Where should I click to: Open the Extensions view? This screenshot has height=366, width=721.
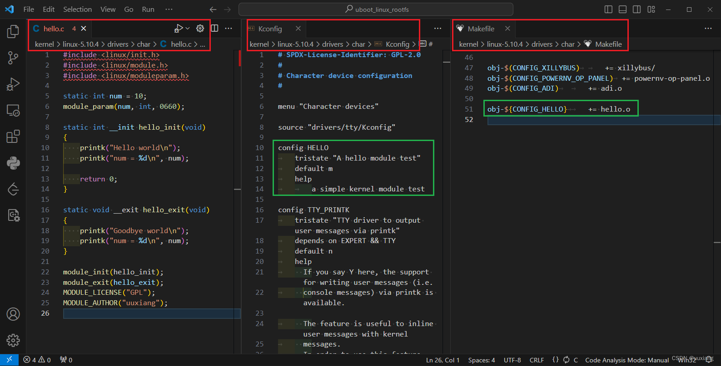pos(13,137)
